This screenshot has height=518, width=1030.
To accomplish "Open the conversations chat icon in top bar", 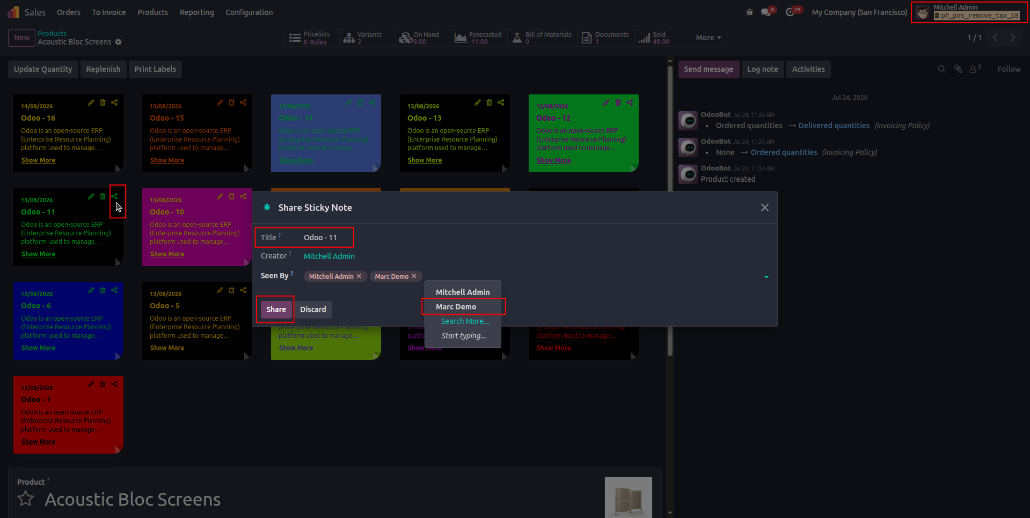I will (766, 12).
